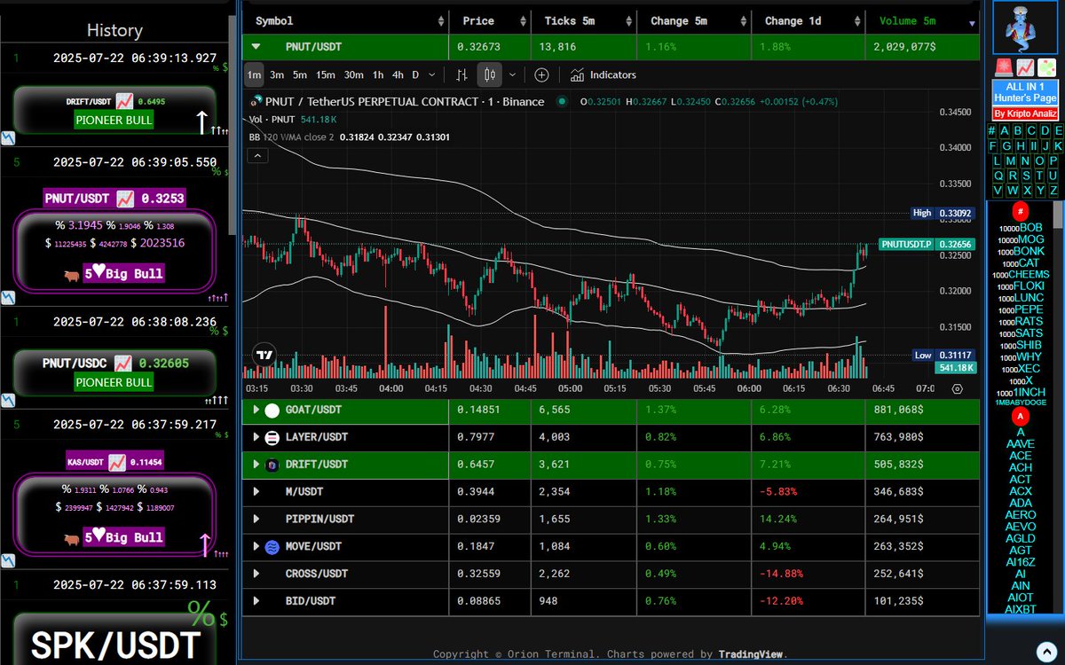1065x665 pixels.
Task: Click the white up arrow on DRIFT/USDT card
Action: point(201,122)
